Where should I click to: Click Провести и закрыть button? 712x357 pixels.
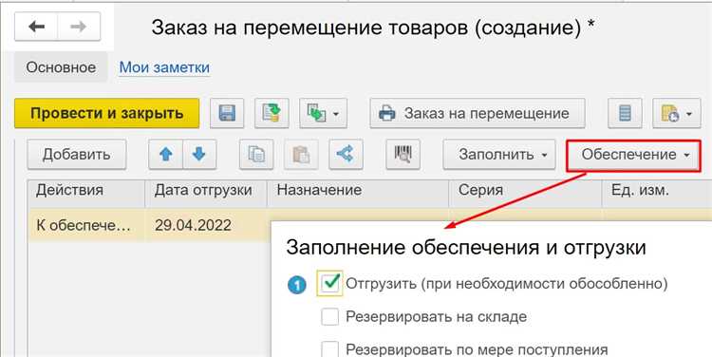(106, 113)
